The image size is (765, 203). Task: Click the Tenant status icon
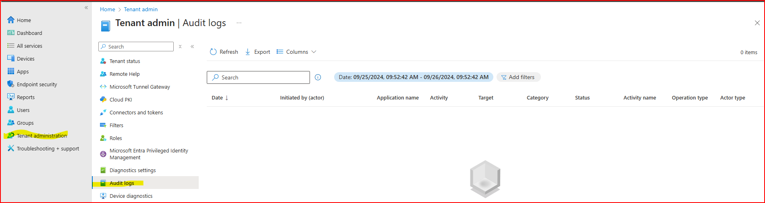click(103, 61)
